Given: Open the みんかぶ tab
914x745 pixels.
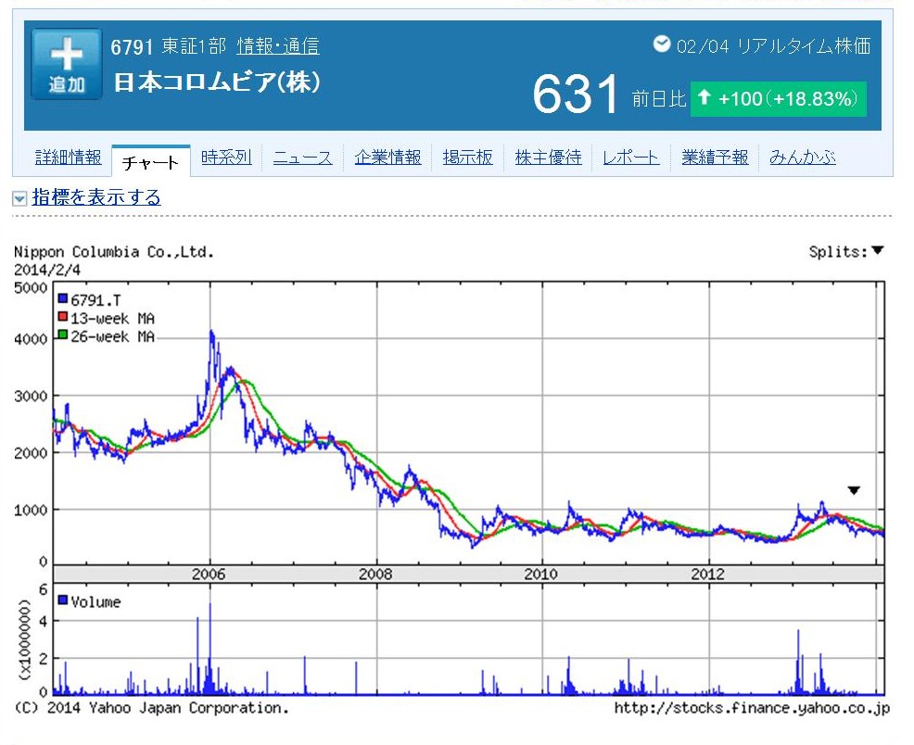Looking at the screenshot, I should 803,158.
